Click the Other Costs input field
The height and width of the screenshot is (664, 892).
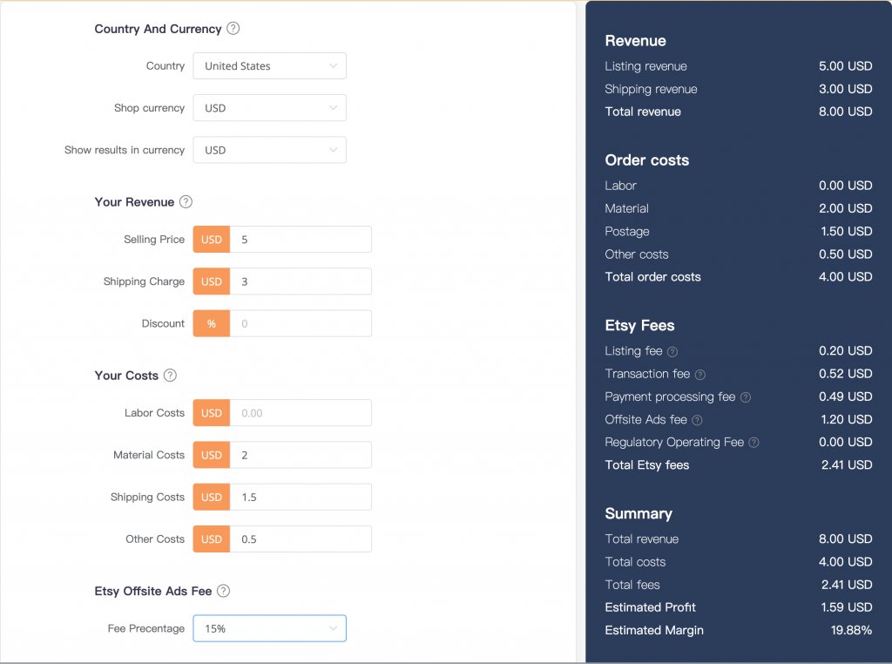300,539
